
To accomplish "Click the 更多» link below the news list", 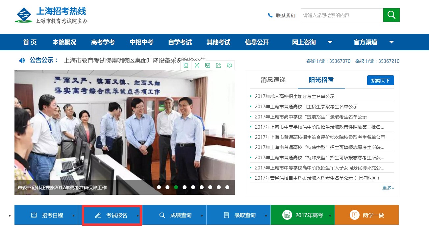I will [388, 188].
